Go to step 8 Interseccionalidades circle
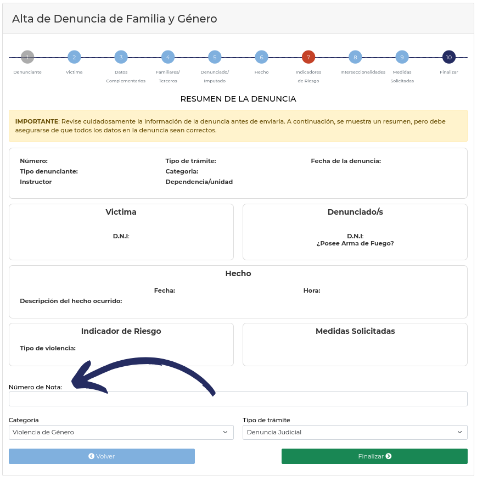Screen dimensions: 477x481 point(355,57)
